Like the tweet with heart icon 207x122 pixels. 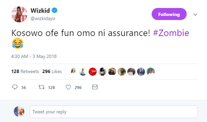(68, 87)
